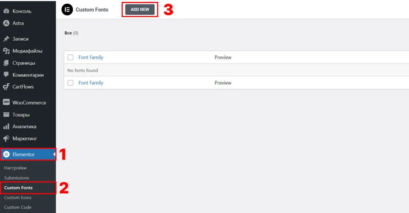Open the Медиафайлы menu item
Viewport: 409px width, 213px height.
point(28,51)
